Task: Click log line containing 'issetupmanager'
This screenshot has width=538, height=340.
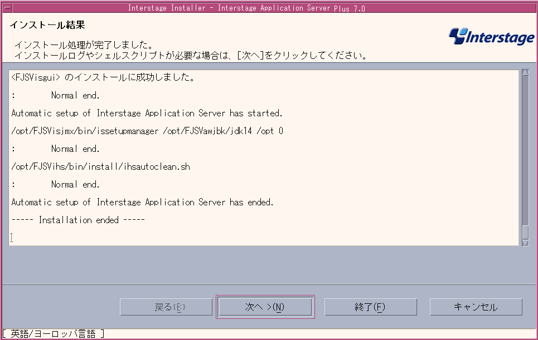Action: click(x=147, y=131)
